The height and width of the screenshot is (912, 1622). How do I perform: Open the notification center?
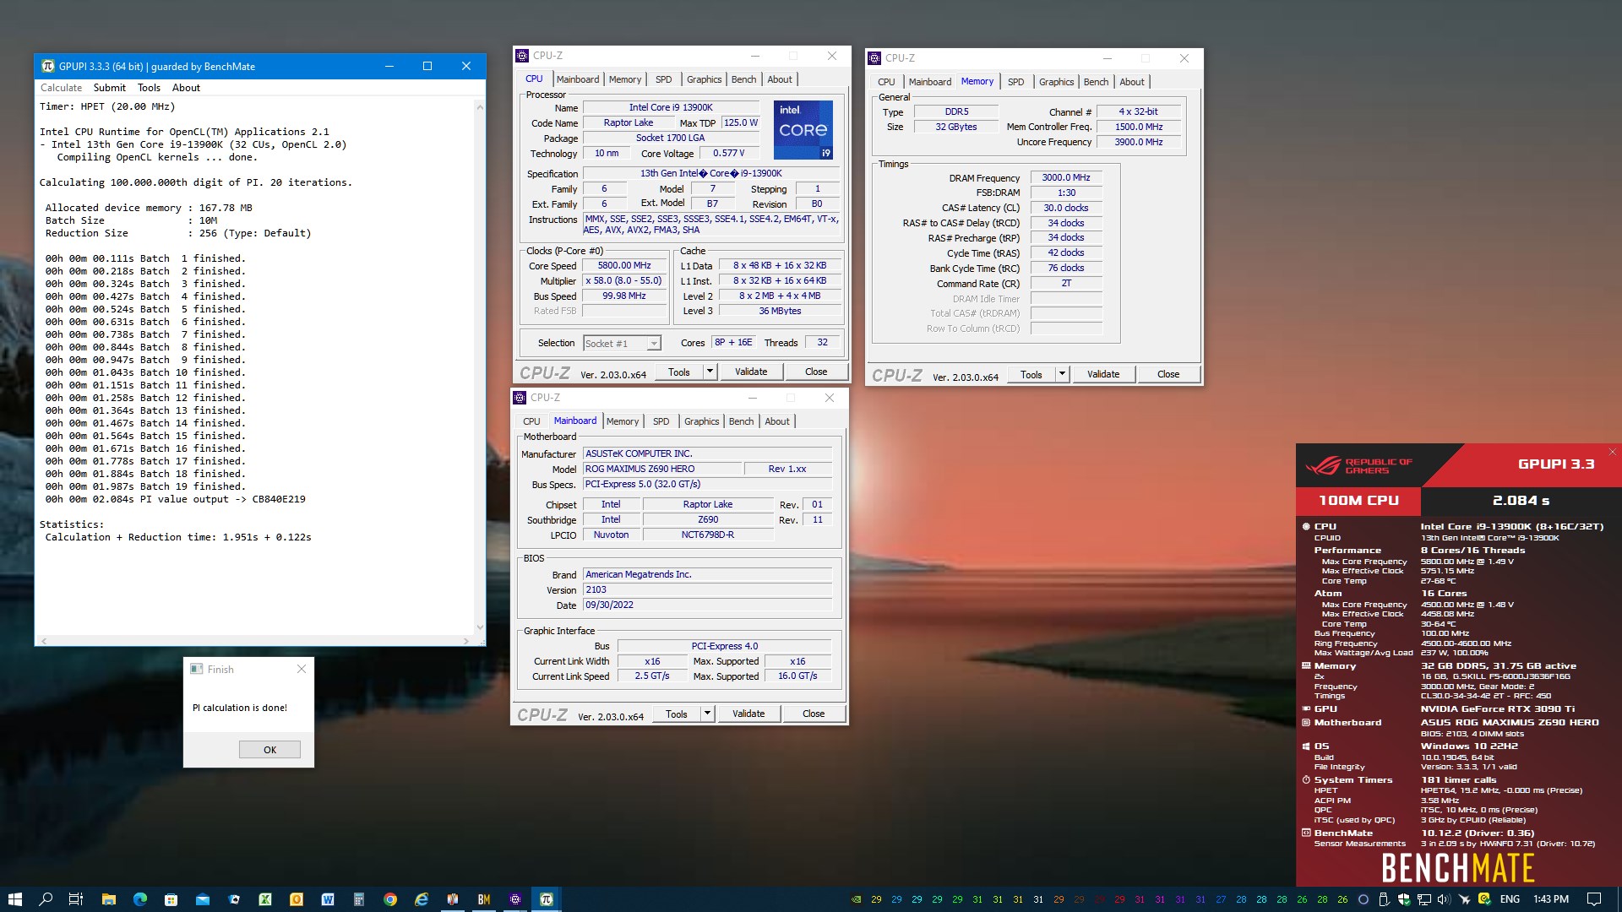(1594, 899)
